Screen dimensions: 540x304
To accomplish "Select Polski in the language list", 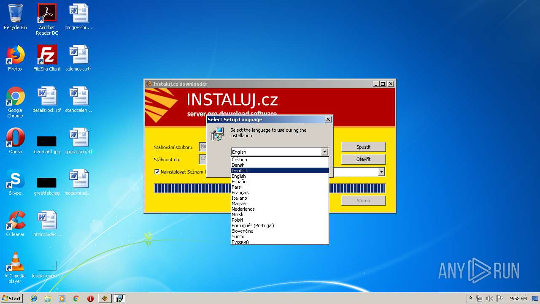I will 280,220.
